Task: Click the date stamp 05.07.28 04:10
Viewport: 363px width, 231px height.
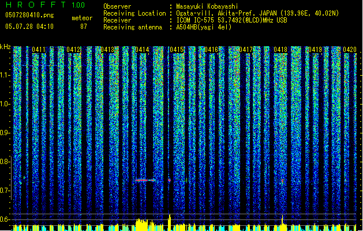Action: coord(29,27)
